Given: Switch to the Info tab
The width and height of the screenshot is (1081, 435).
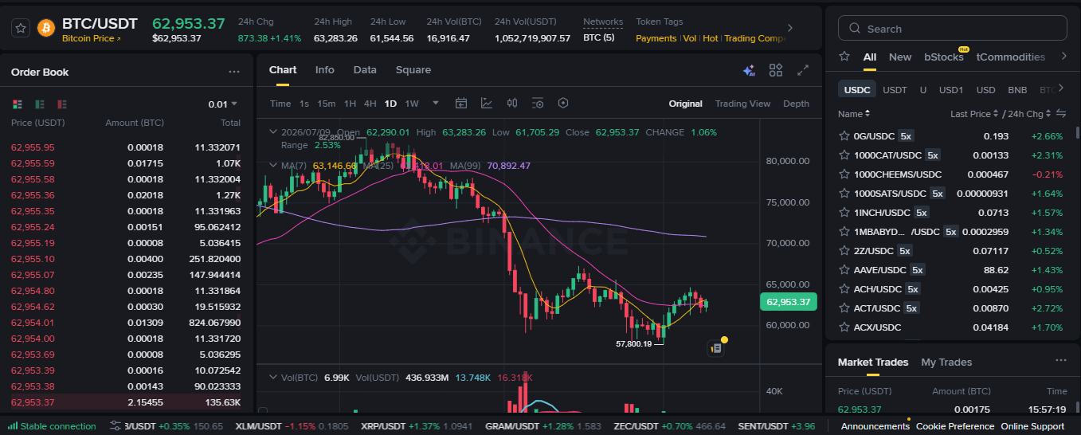Looking at the screenshot, I should 325,70.
